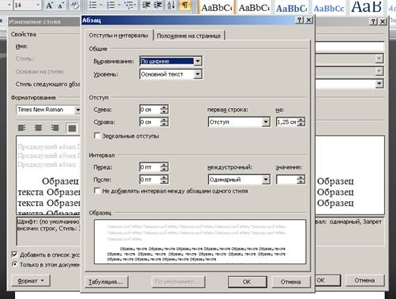Click the После spacing stepper

pyautogui.click(x=164, y=180)
